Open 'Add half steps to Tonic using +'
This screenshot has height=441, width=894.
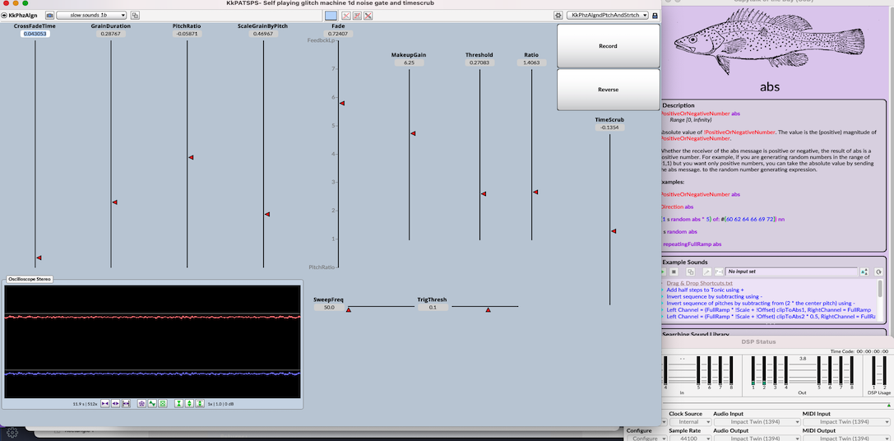(706, 290)
